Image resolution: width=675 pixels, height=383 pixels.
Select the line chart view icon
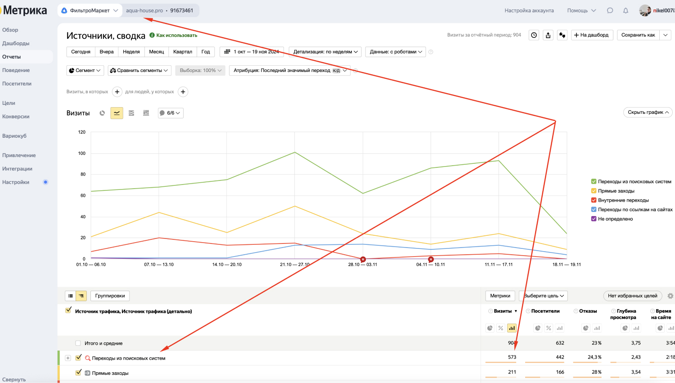tap(117, 113)
